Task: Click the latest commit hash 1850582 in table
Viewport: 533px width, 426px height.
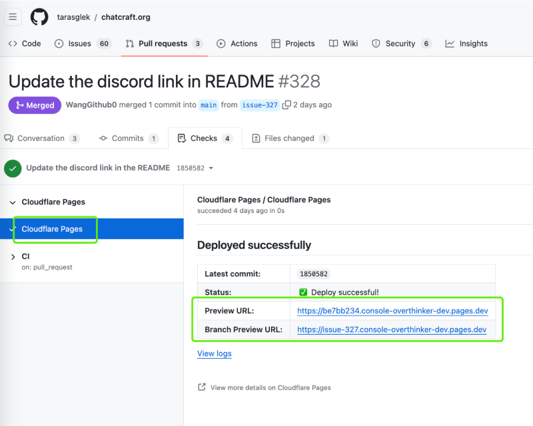Action: point(313,274)
